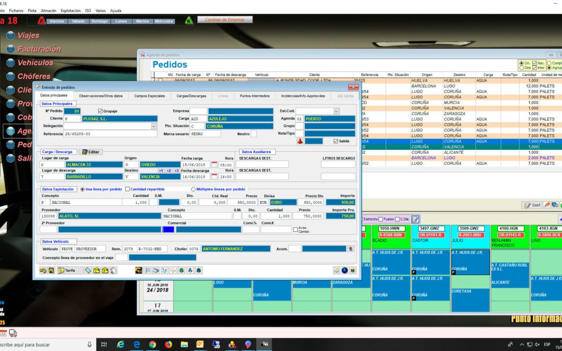The width and height of the screenshot is (562, 351).
Task: Click the blue color box beside Comercial
Action: coord(168,229)
